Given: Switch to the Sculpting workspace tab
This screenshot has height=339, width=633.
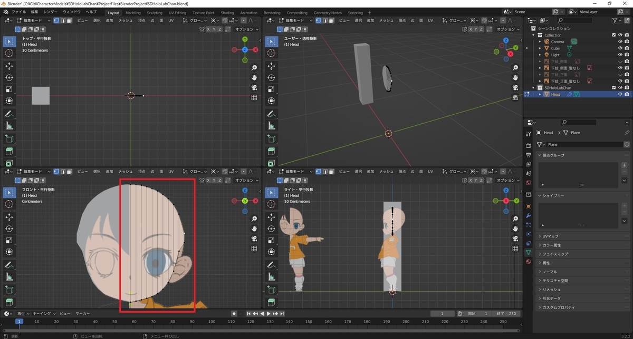Looking at the screenshot, I should 155,13.
